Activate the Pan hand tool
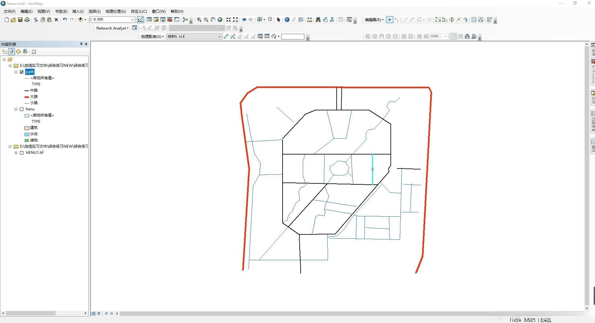 (213, 20)
